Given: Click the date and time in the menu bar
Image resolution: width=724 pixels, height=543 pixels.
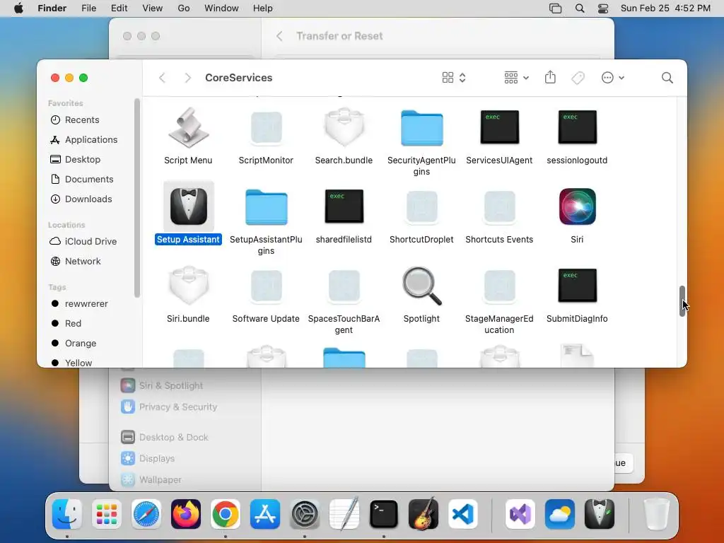Looking at the screenshot, I should click(x=665, y=8).
